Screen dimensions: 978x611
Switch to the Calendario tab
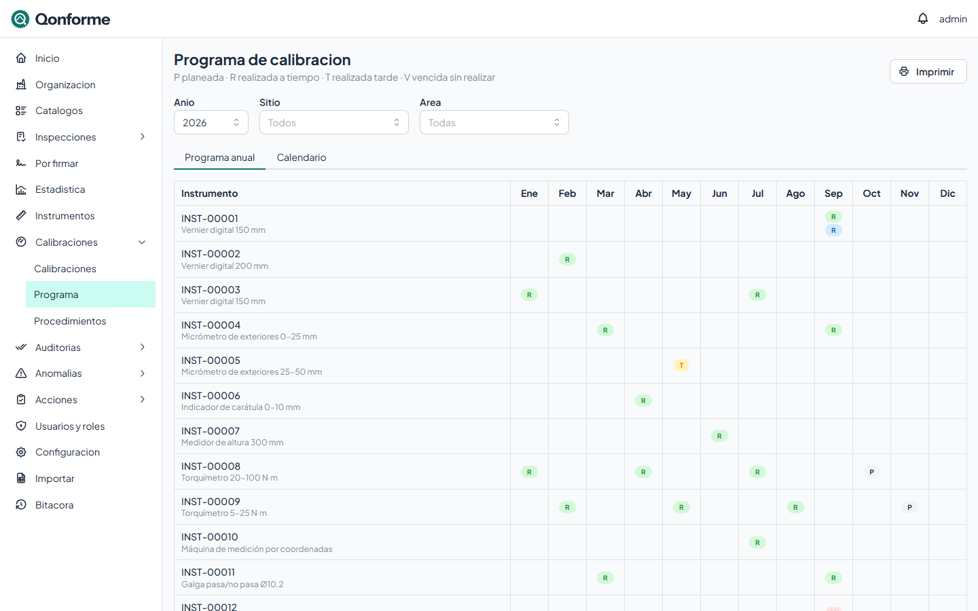tap(302, 158)
